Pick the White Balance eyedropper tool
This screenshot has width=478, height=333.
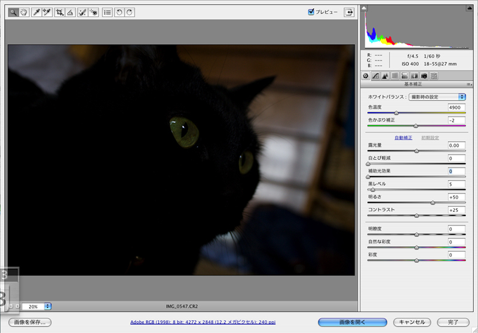click(36, 13)
